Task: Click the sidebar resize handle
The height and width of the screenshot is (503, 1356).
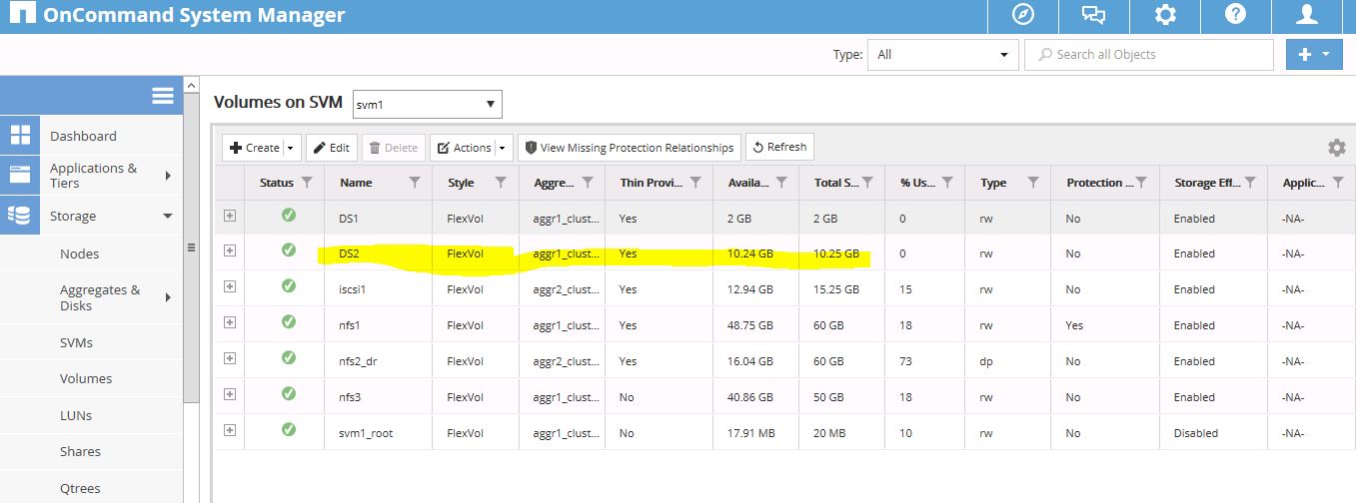Action: pos(191,248)
